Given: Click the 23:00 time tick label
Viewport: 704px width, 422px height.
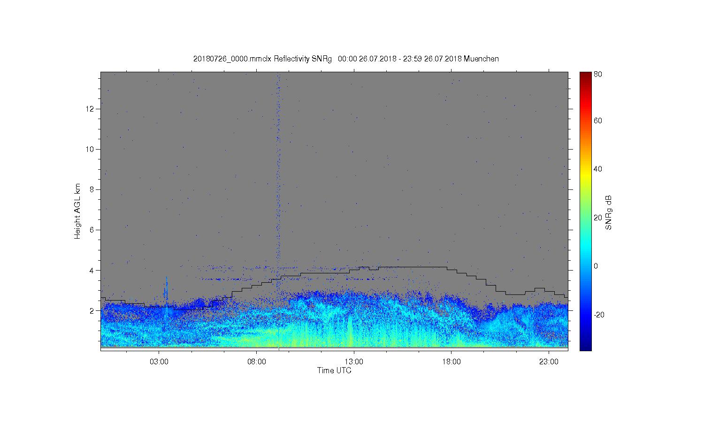Looking at the screenshot, I should (x=549, y=362).
